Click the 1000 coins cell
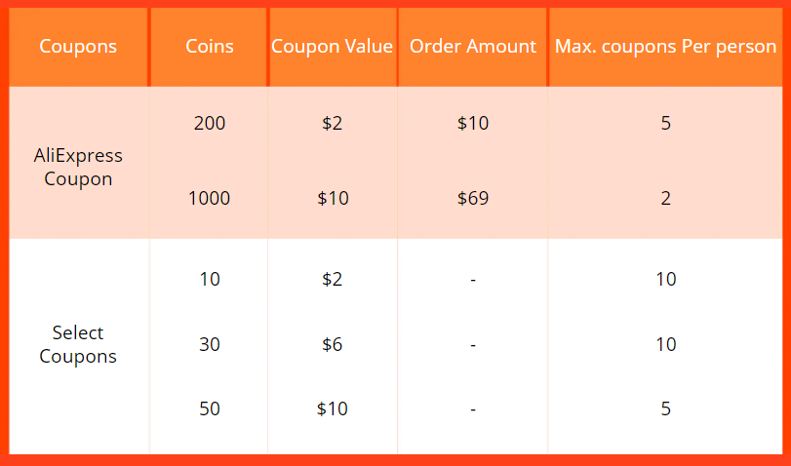The image size is (791, 466). 210,198
